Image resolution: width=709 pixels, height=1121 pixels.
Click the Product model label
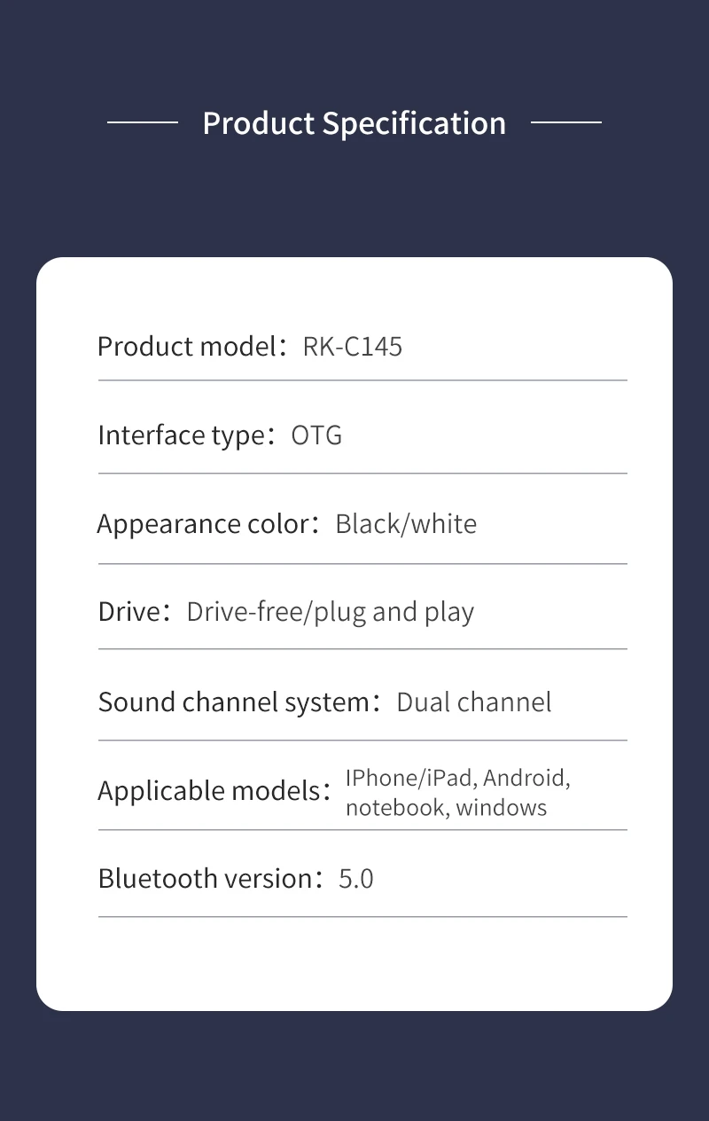click(187, 346)
